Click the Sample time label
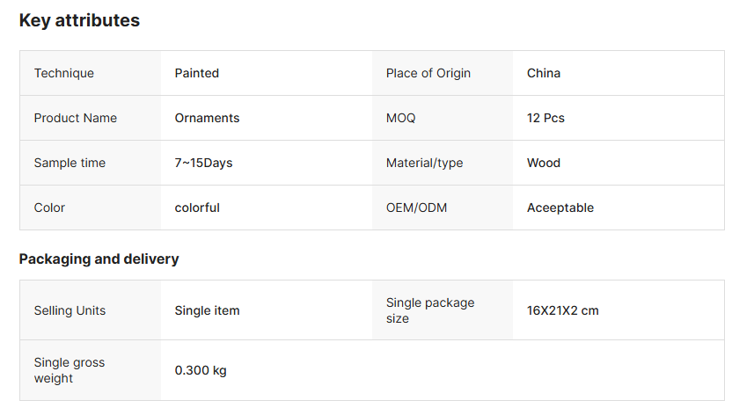Image resolution: width=732 pixels, height=408 pixels. coord(70,163)
